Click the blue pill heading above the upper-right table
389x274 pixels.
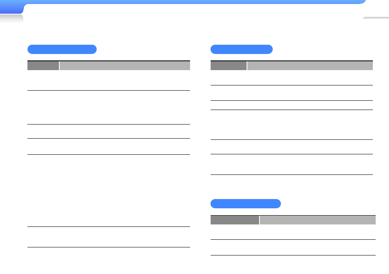click(x=241, y=50)
